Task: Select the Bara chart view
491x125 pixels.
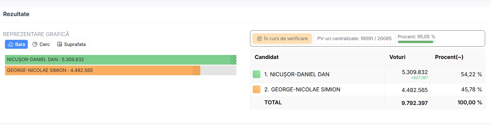Action: [x=16, y=44]
